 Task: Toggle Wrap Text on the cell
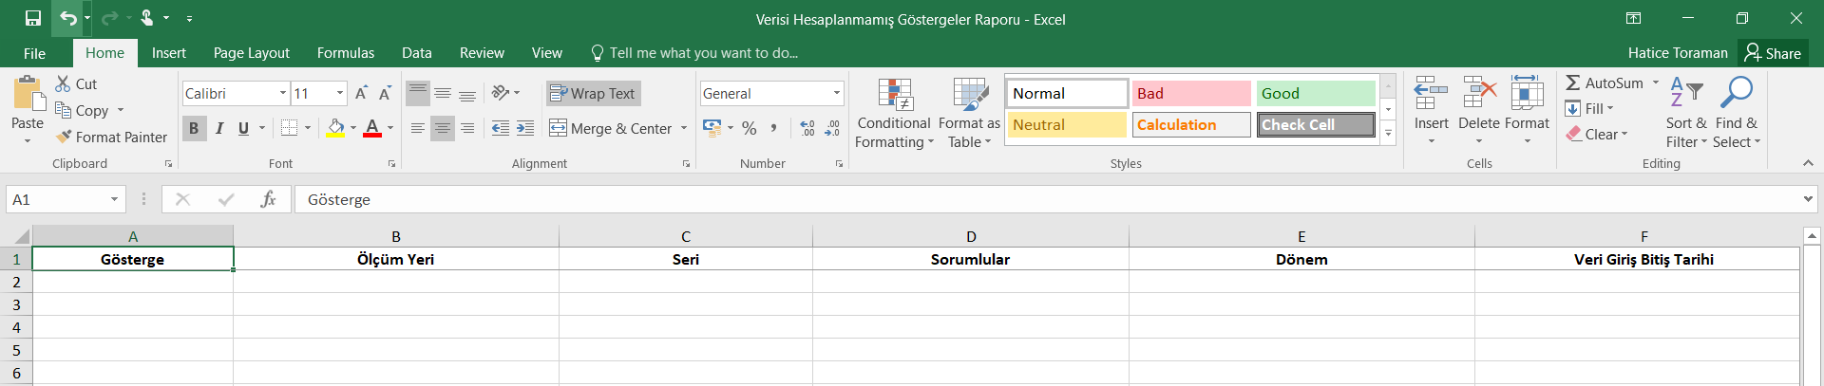593,93
